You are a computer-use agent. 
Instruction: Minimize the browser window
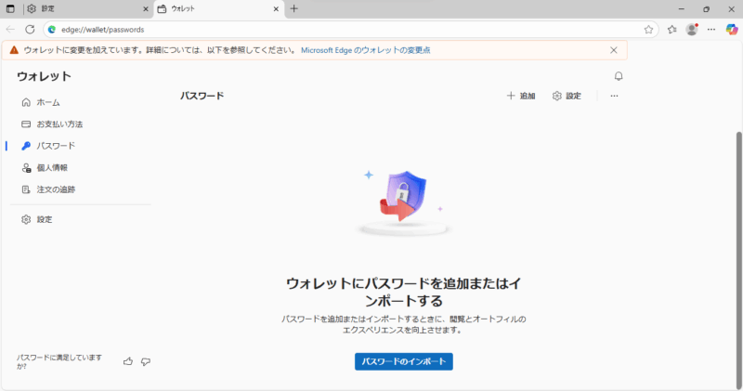(x=682, y=8)
